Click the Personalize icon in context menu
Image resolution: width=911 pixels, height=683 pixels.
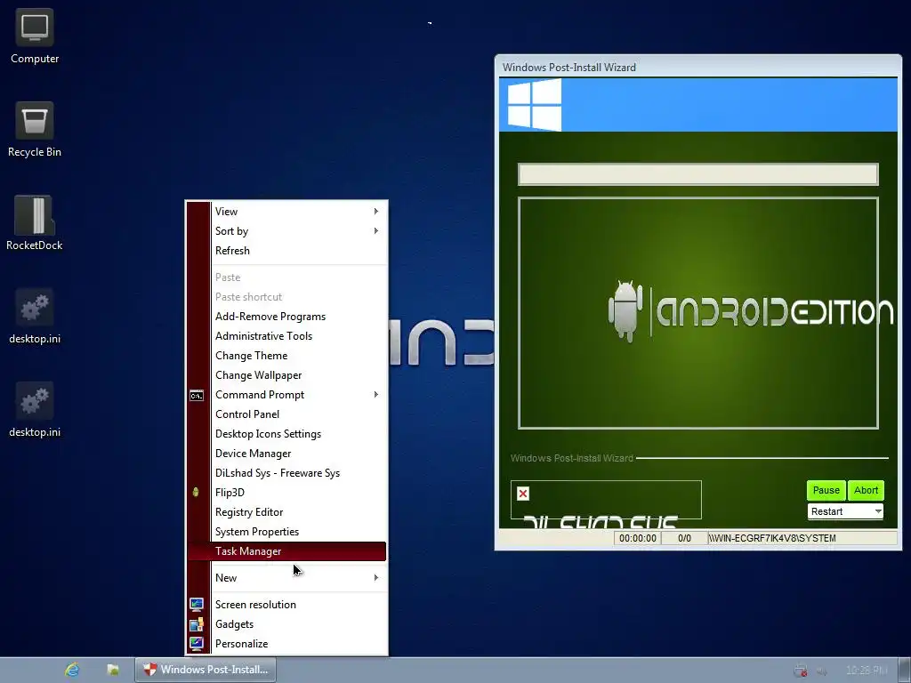(197, 644)
